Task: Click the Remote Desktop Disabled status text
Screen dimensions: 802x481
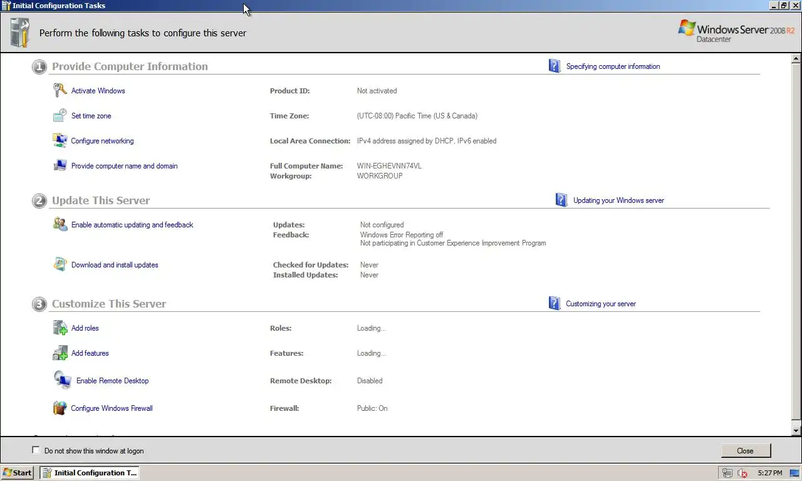Action: (x=370, y=381)
